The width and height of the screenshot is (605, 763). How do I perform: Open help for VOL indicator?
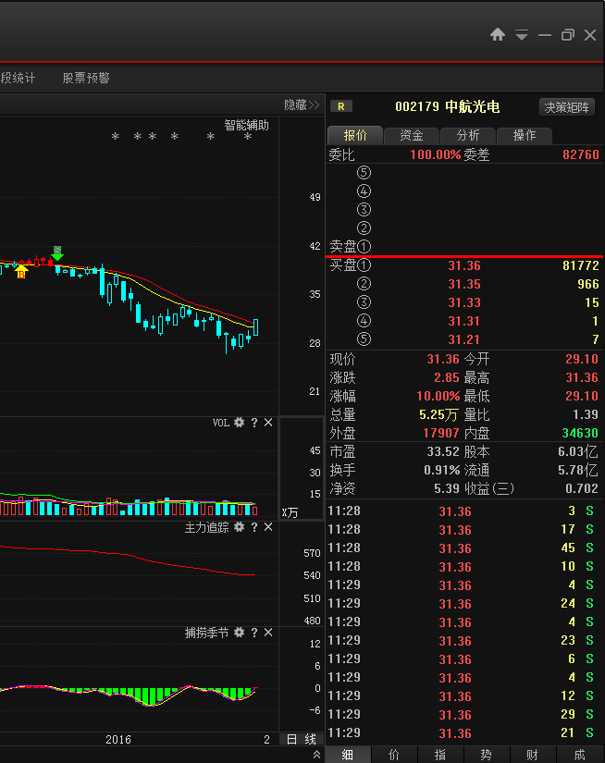[x=254, y=423]
